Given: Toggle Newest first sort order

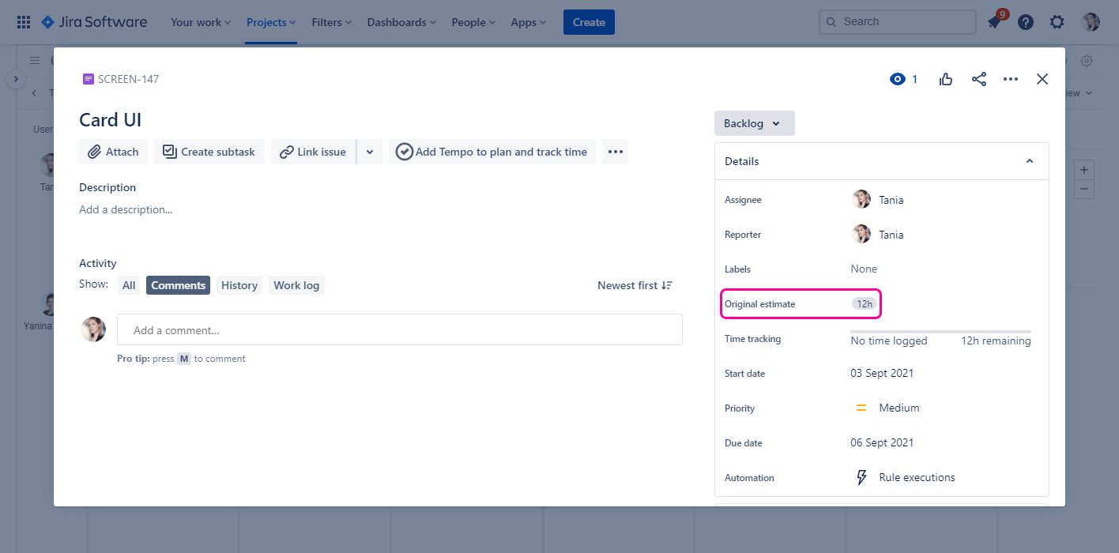Looking at the screenshot, I should (635, 285).
